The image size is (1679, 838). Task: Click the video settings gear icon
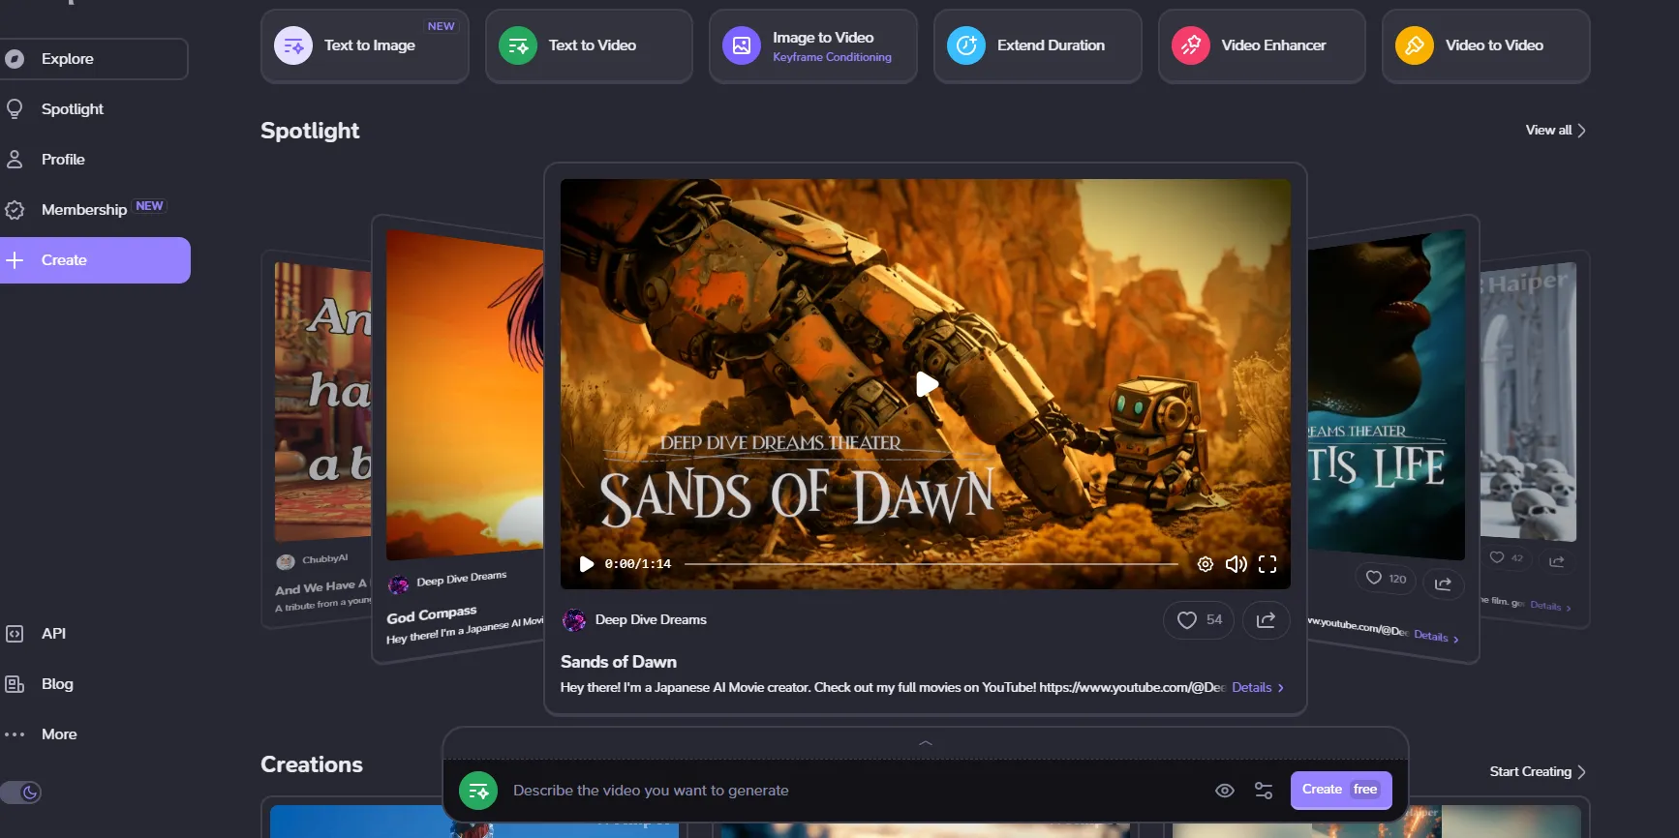(1205, 564)
